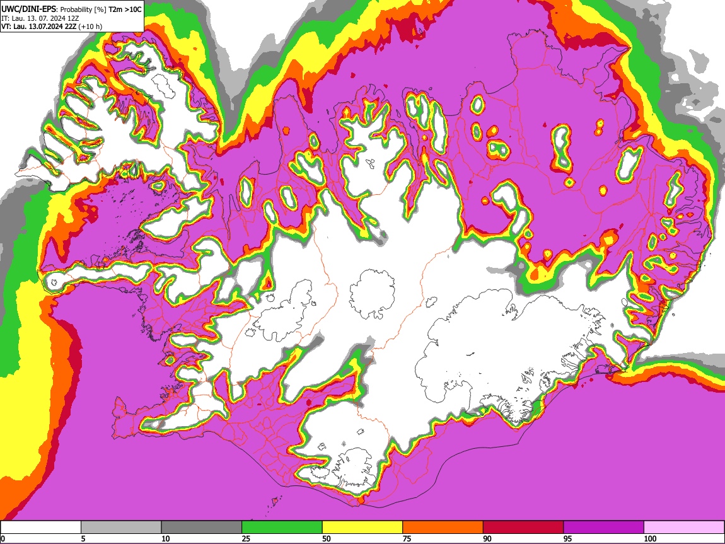Click the light gray 5–10% legend swatch
Image resolution: width=725 pixels, height=544 pixels.
click(121, 527)
